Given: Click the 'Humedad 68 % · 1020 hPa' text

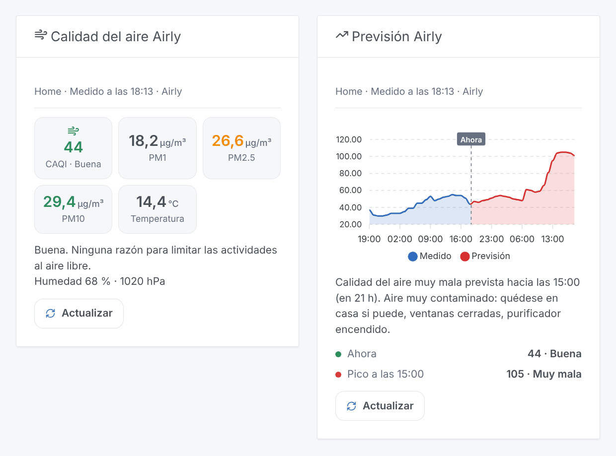Looking at the screenshot, I should click(x=100, y=281).
